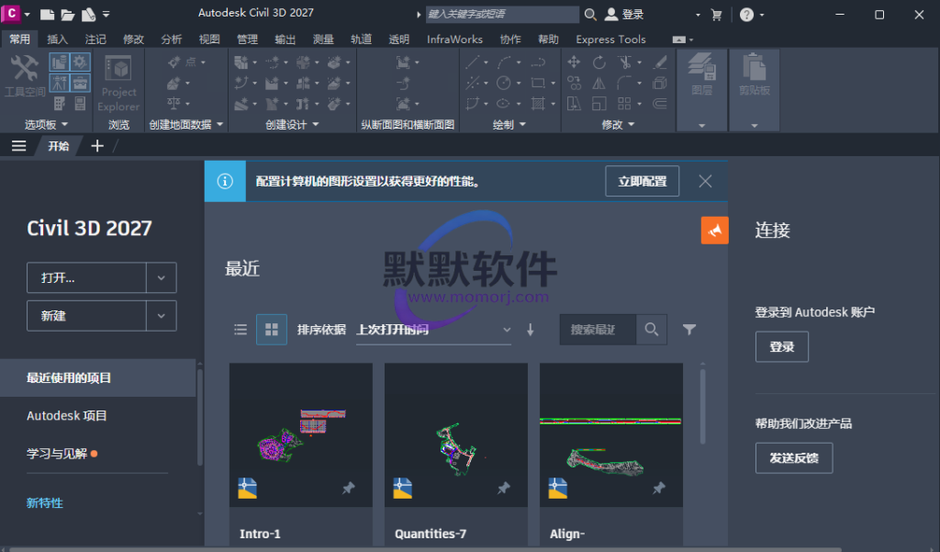Click the Toolspace (工具空间) icon
Screen dimensions: 940x552
coord(24,75)
